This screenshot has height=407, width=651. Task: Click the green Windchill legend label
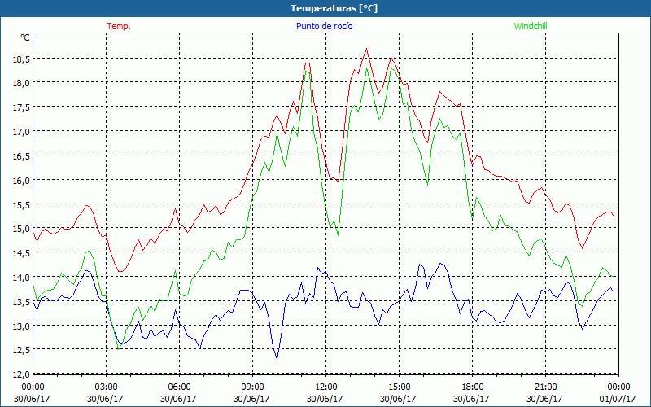tap(531, 26)
